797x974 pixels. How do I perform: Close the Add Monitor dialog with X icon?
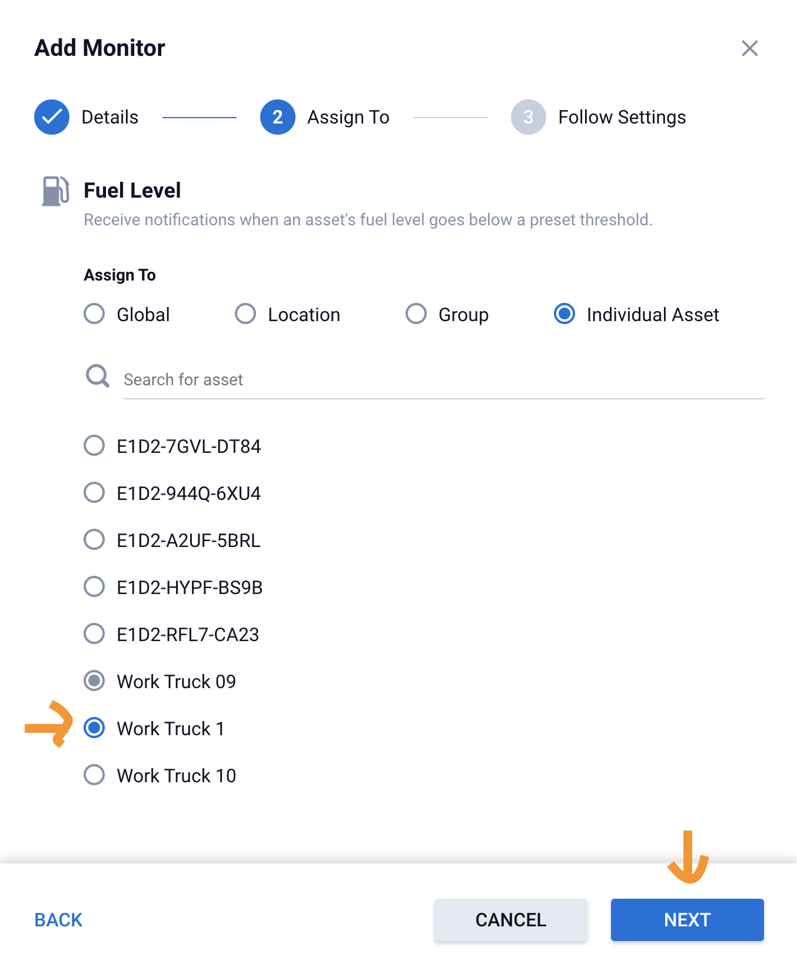tap(749, 48)
